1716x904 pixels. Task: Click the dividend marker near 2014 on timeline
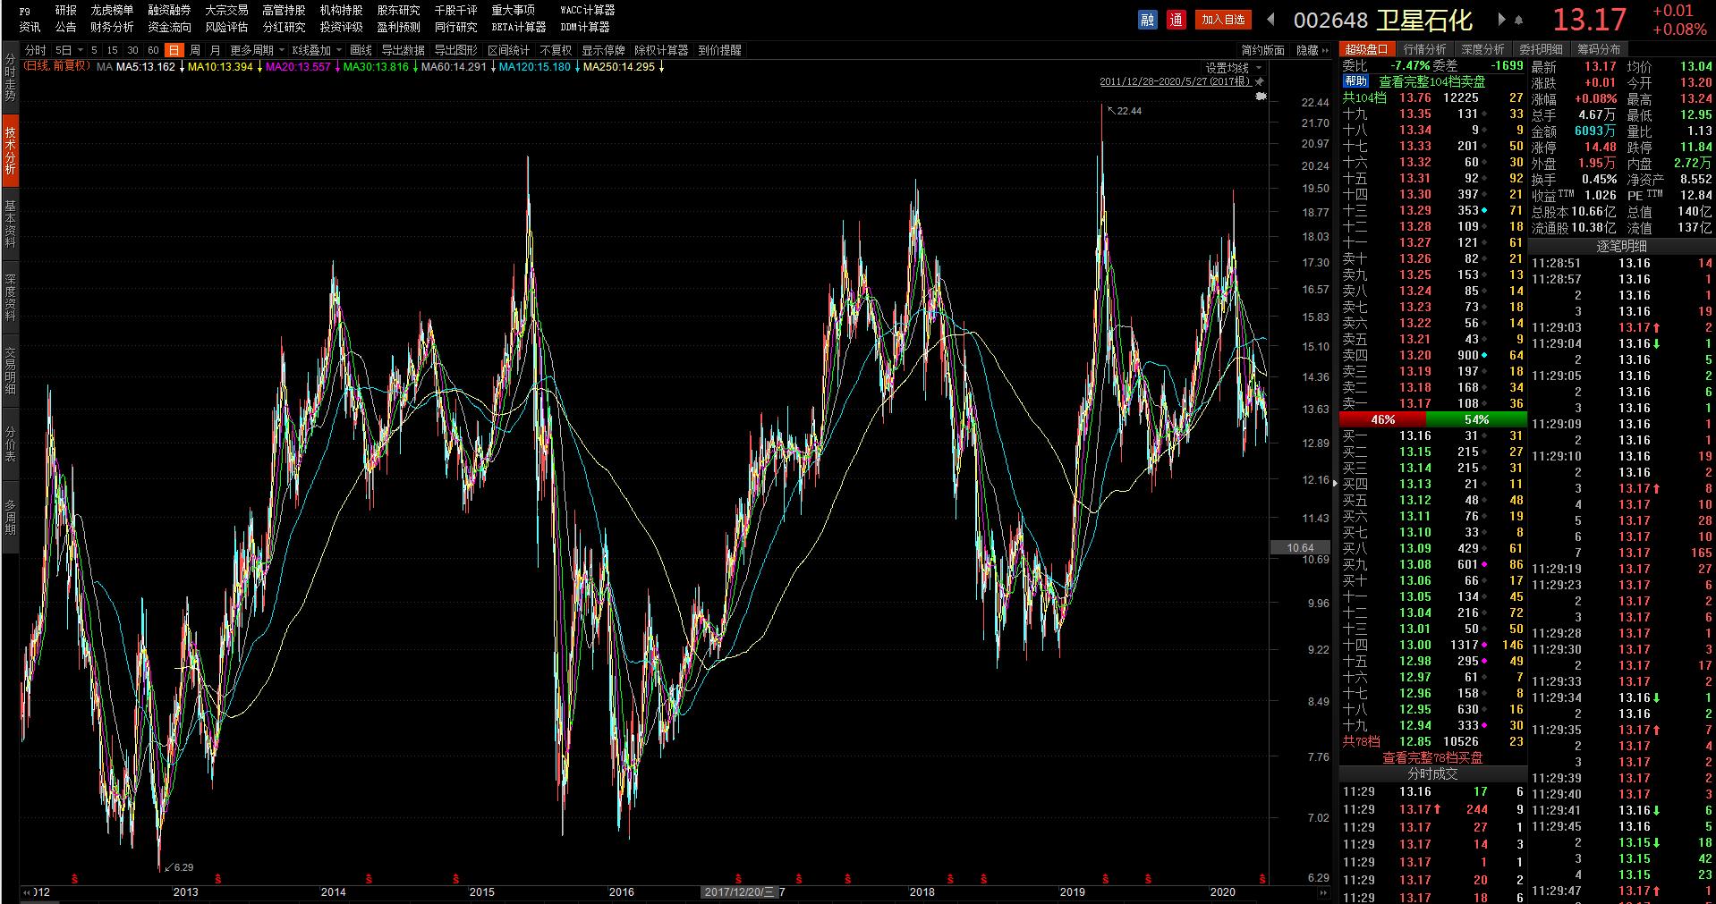pyautogui.click(x=369, y=879)
